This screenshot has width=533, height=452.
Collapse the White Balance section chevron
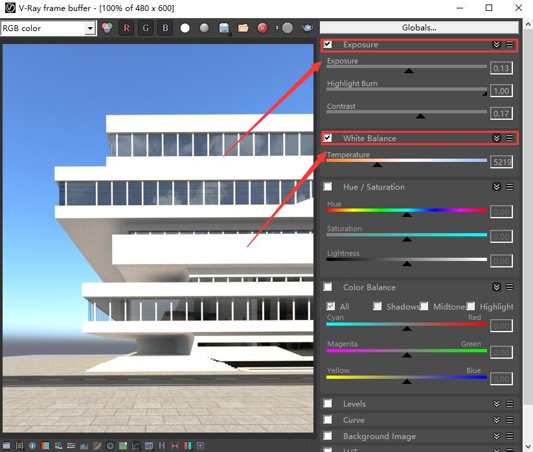pos(497,138)
